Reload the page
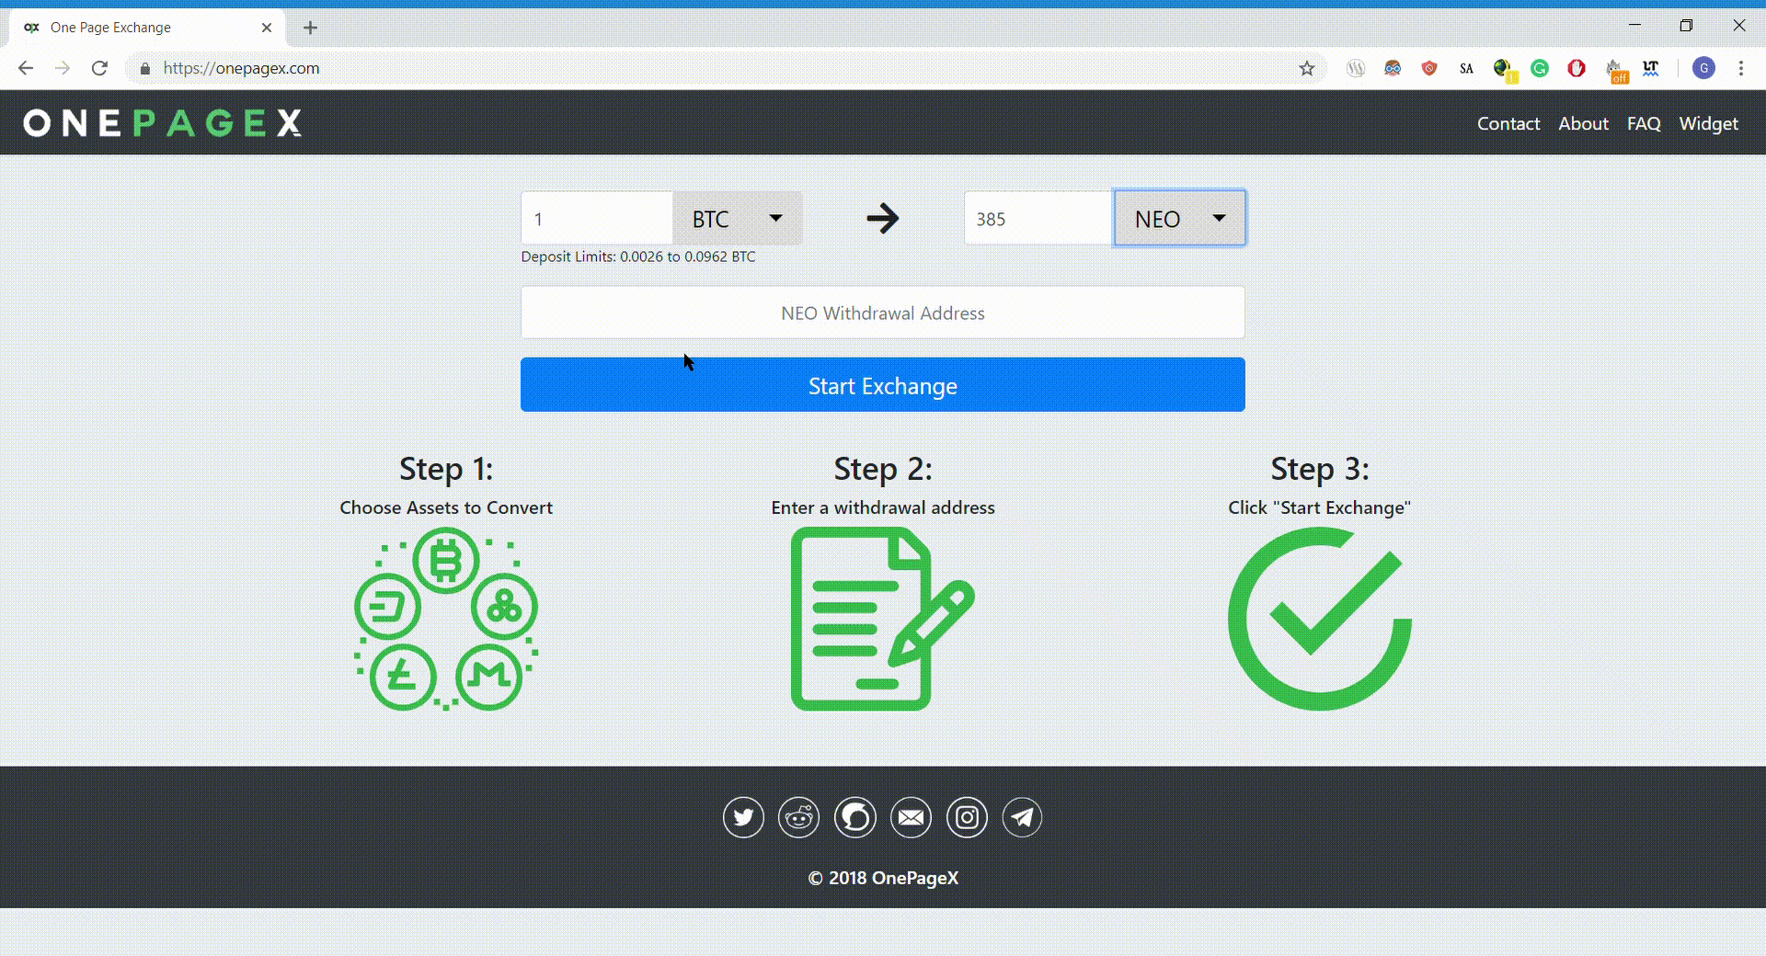This screenshot has width=1766, height=956. click(x=99, y=68)
